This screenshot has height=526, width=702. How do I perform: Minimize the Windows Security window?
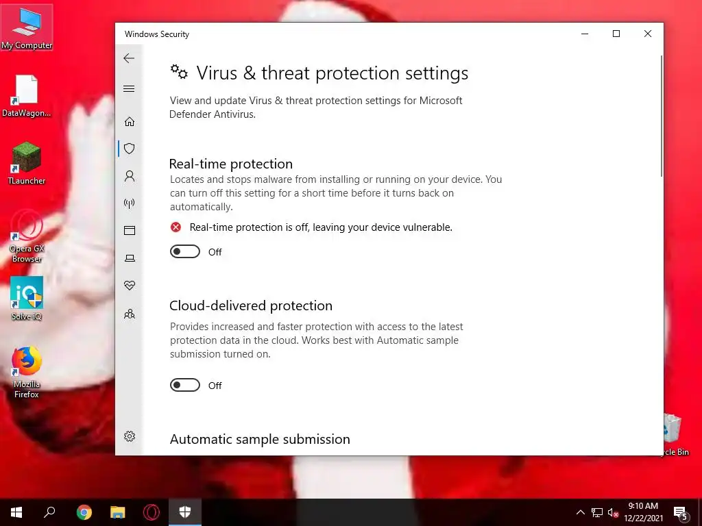tap(585, 34)
